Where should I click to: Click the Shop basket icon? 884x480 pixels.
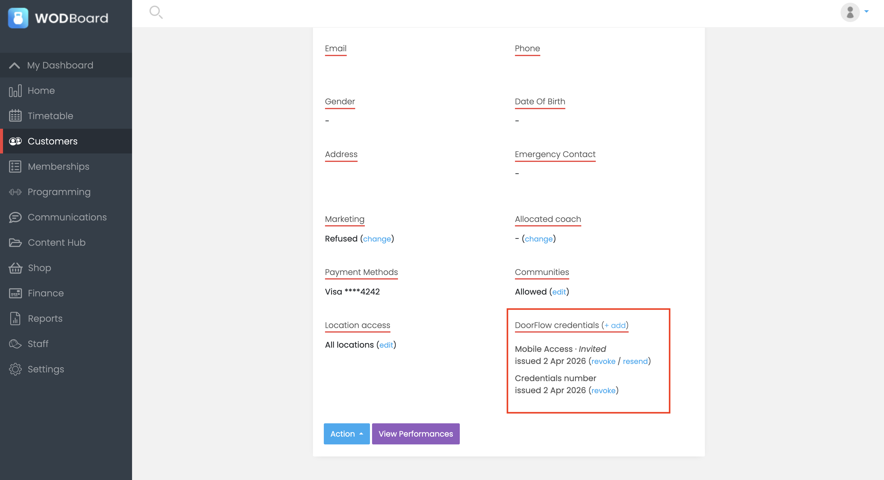click(15, 268)
